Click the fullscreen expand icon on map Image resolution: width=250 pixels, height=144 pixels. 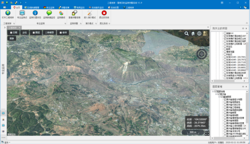coord(207,133)
